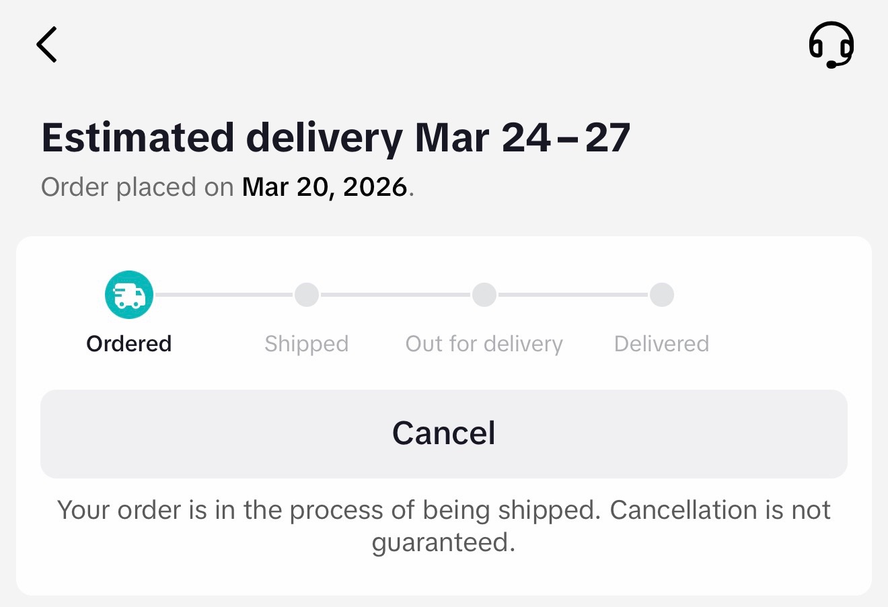The image size is (888, 607).
Task: Tap the back arrow icon
Action: (46, 44)
